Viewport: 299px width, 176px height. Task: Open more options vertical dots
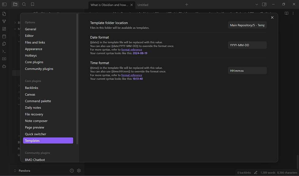pos(293,13)
